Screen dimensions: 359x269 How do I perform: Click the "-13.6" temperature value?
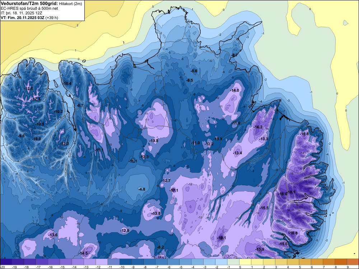(53, 235)
